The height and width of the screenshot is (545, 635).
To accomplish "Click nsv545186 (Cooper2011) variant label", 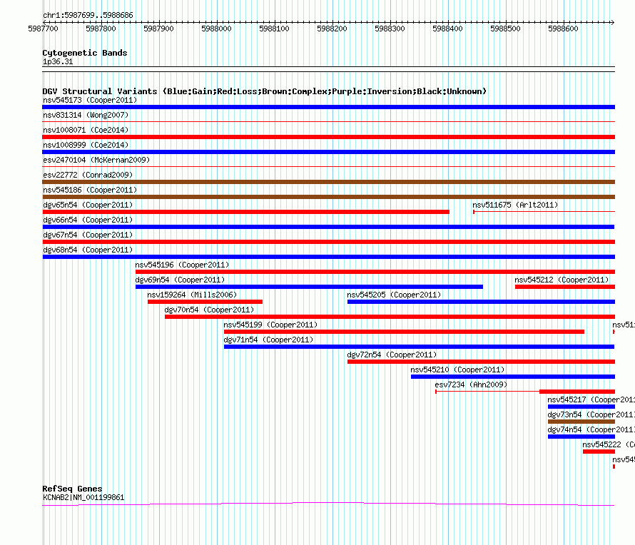I will [90, 190].
